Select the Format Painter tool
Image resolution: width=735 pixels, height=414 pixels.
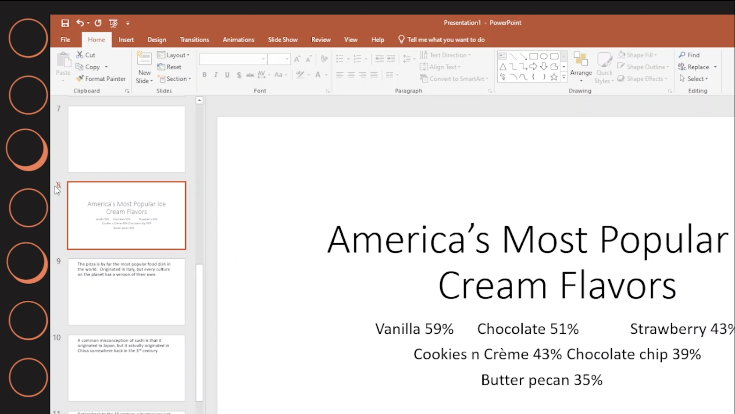[x=101, y=79]
